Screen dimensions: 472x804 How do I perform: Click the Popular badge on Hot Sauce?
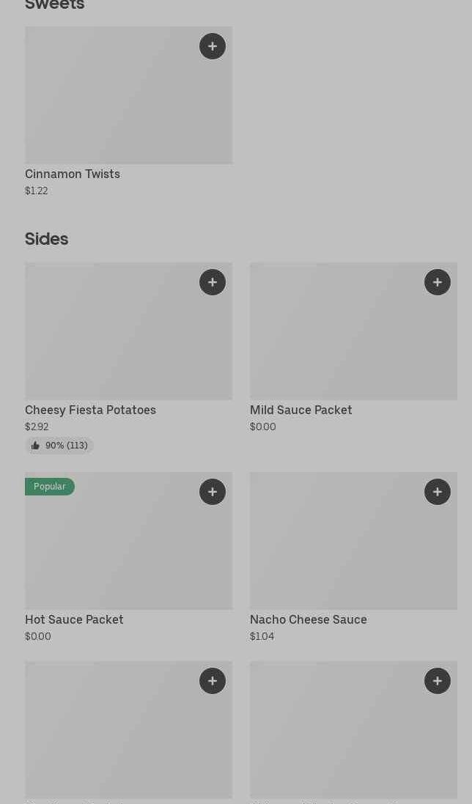coord(50,487)
